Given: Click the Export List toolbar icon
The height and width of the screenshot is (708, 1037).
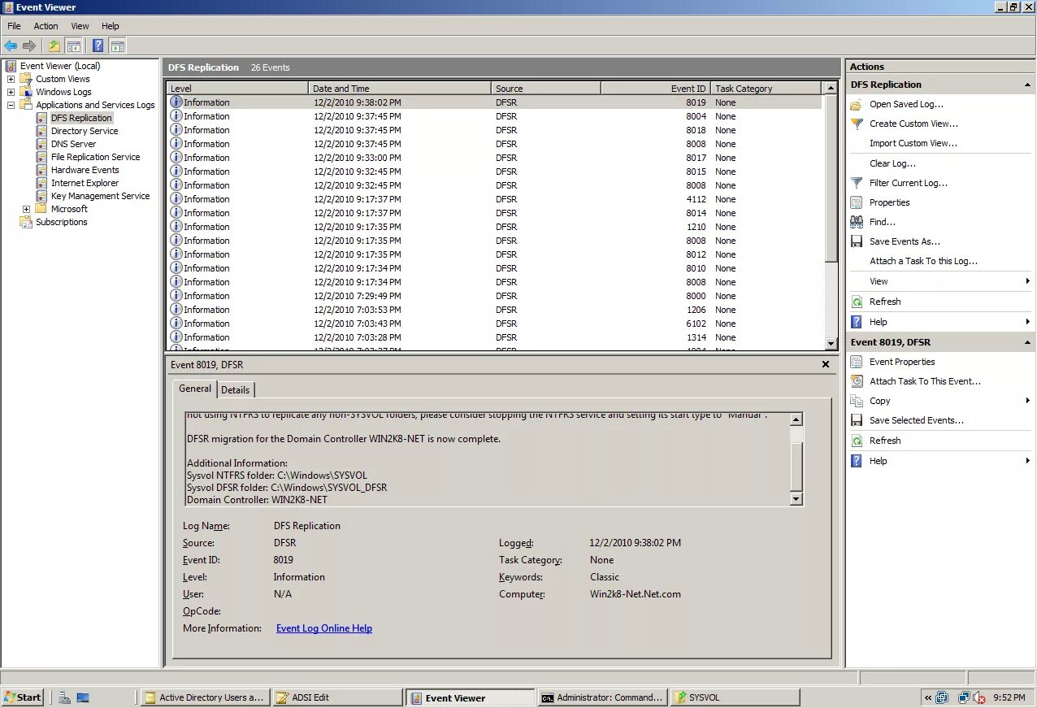Looking at the screenshot, I should pyautogui.click(x=54, y=46).
